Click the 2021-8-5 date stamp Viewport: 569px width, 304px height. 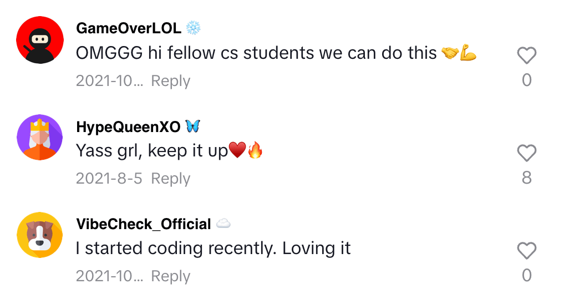pos(109,179)
